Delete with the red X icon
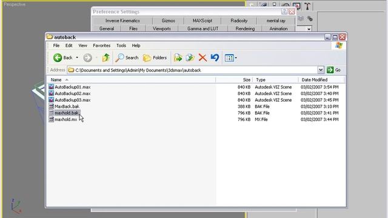Viewport: 388px width, 218px height. point(202,58)
